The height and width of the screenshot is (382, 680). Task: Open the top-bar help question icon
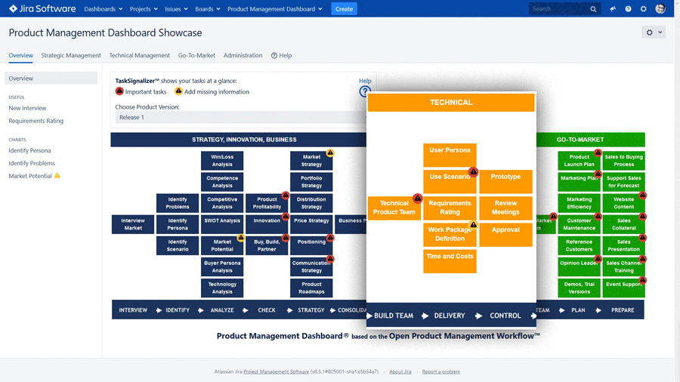point(628,8)
